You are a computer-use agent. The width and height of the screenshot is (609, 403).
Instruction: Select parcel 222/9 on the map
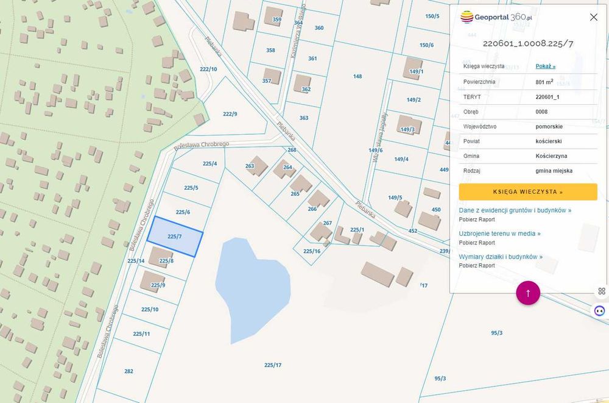pyautogui.click(x=230, y=114)
